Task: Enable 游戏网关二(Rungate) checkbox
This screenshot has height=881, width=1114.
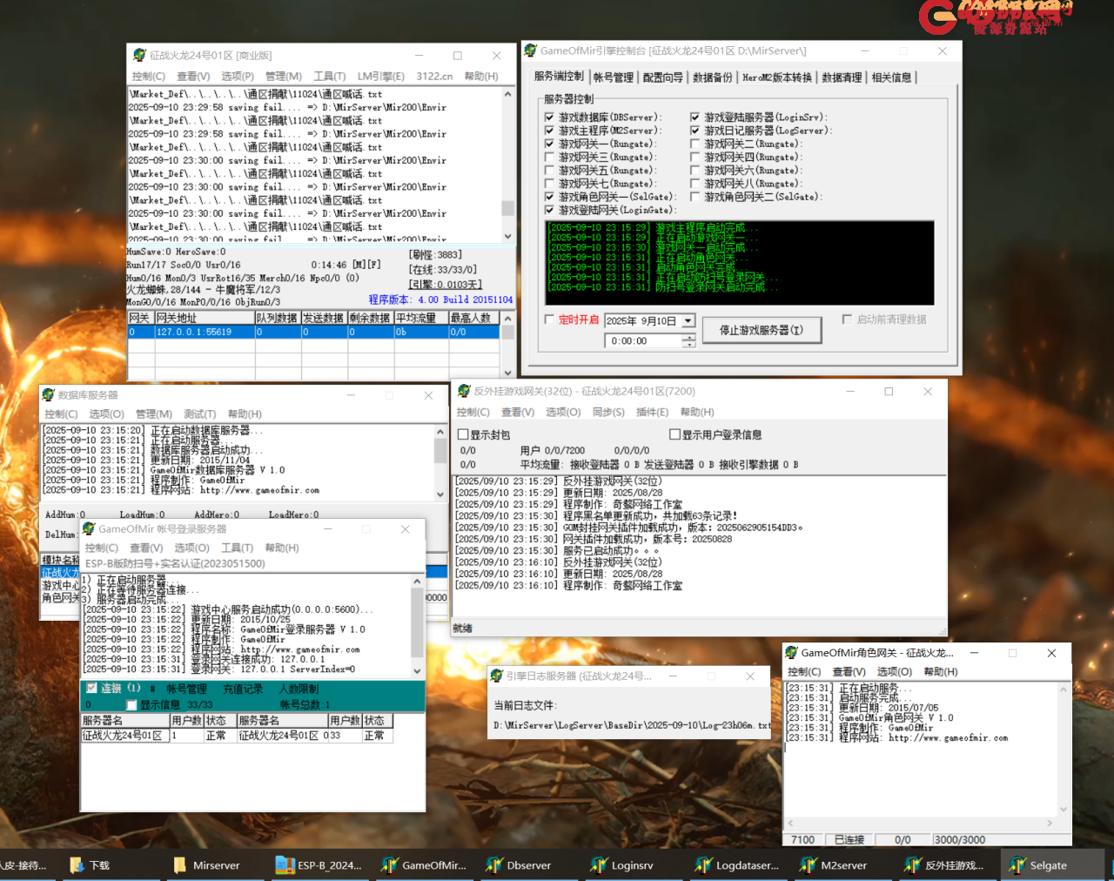Action: [x=695, y=144]
